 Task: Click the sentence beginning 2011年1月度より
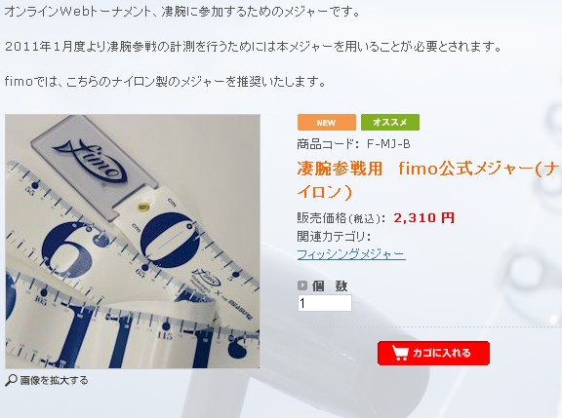click(253, 47)
